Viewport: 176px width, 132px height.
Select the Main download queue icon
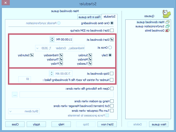(167, 22)
